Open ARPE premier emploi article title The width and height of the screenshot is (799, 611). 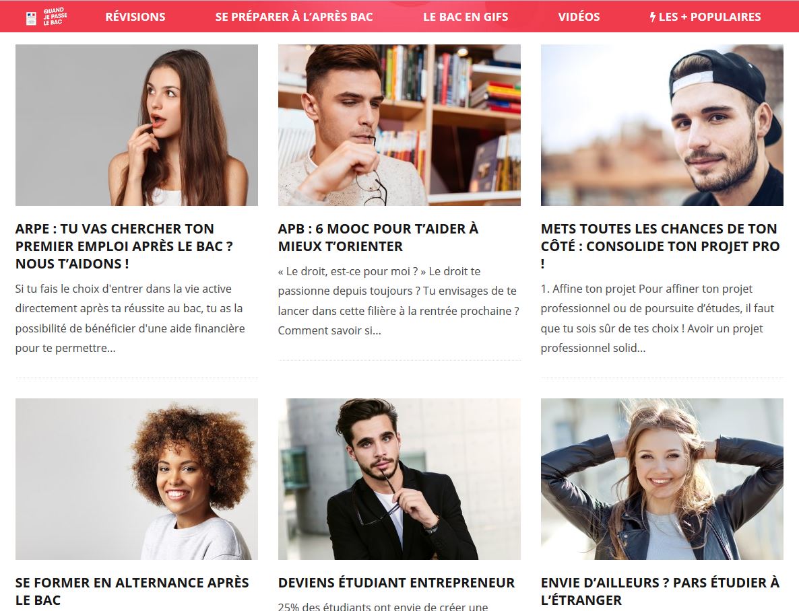(x=125, y=246)
